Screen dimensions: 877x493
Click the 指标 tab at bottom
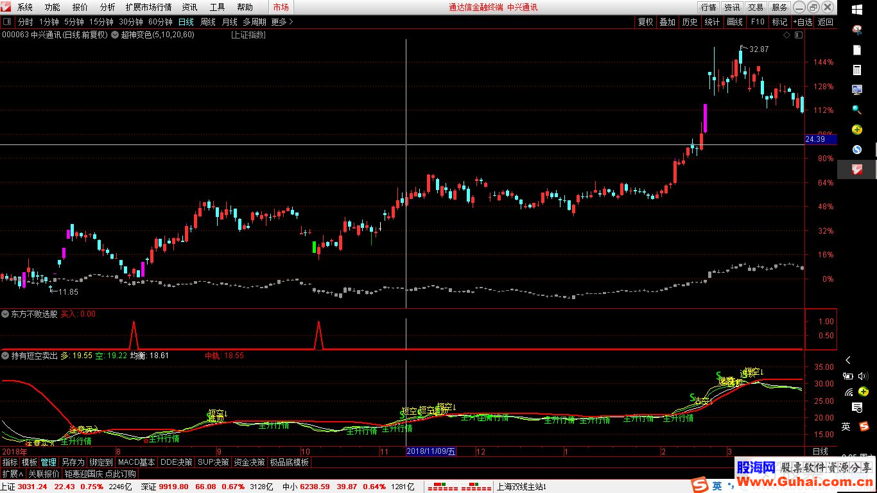[x=10, y=462]
